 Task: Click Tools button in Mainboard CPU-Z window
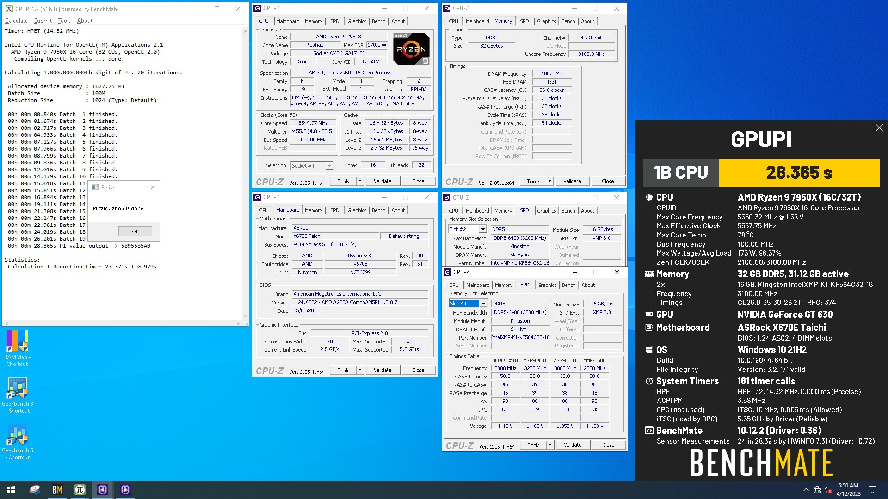point(343,370)
